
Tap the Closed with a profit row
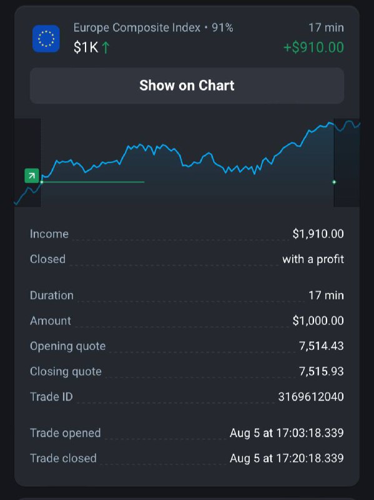187,259
